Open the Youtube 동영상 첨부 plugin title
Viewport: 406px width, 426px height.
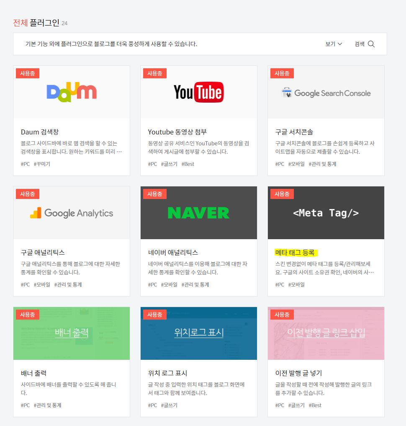coord(177,132)
